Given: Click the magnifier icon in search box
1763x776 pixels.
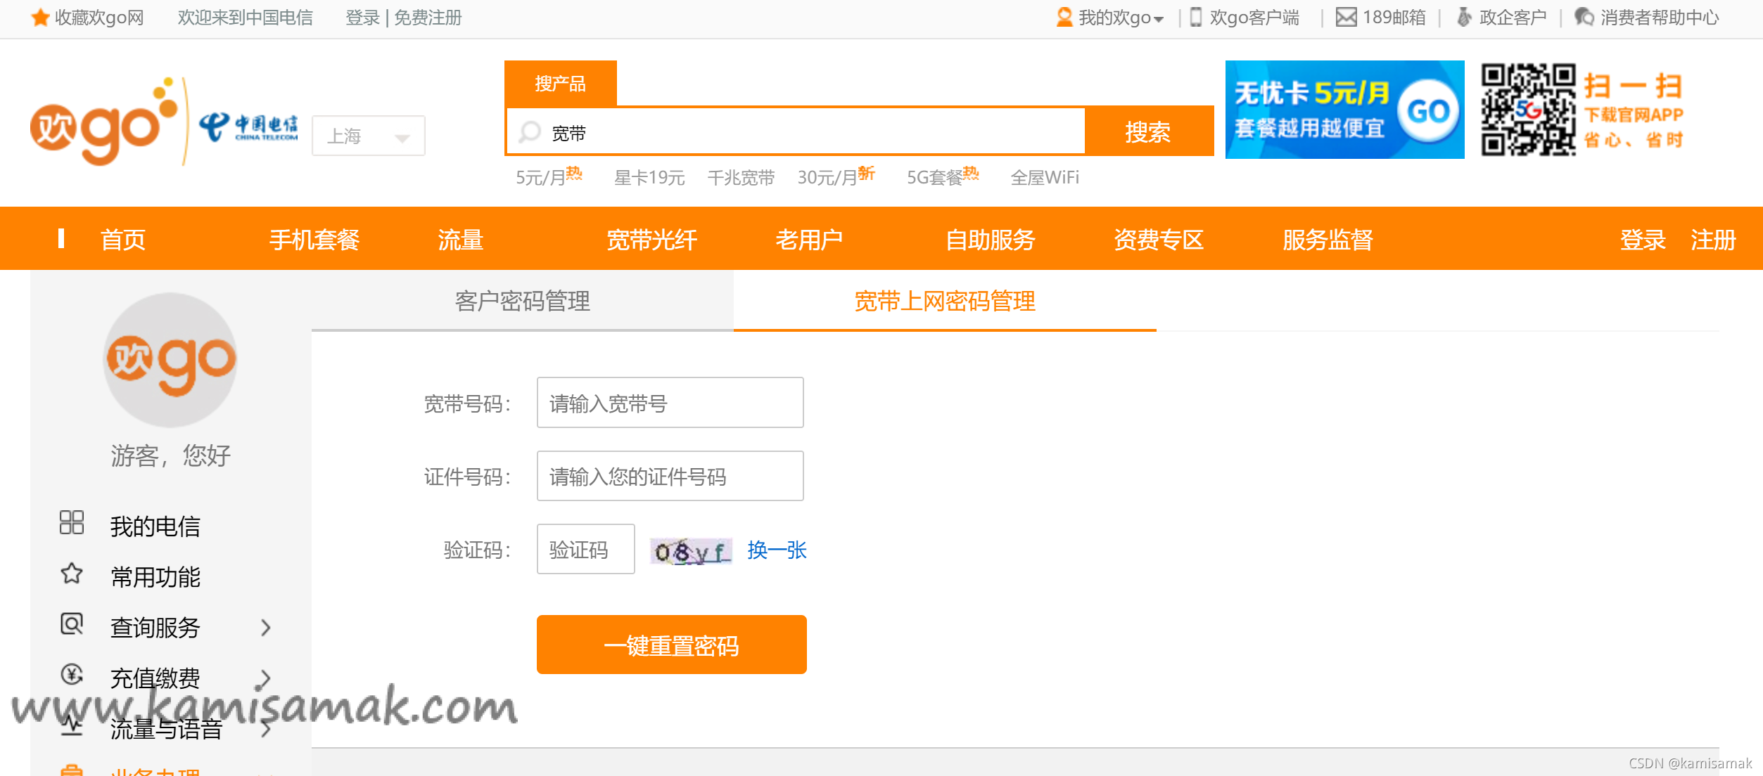Looking at the screenshot, I should [x=529, y=132].
